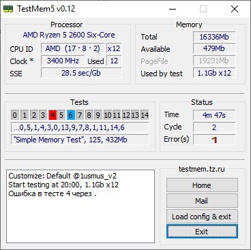Click CPU ID value AMD (17·8·2)
This screenshot has width=251, height=250.
[73, 48]
